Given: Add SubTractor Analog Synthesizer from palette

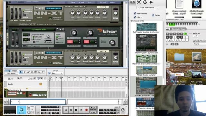Looking at the screenshot, I should [x=146, y=27].
